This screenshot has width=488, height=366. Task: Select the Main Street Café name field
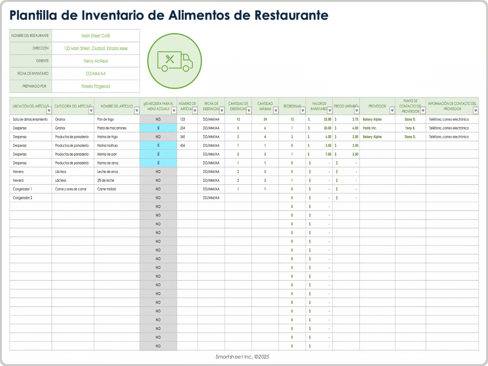[x=96, y=36]
